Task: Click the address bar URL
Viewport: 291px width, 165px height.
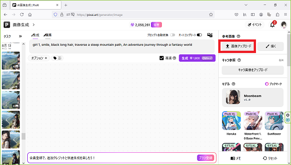Action: pyautogui.click(x=100, y=15)
